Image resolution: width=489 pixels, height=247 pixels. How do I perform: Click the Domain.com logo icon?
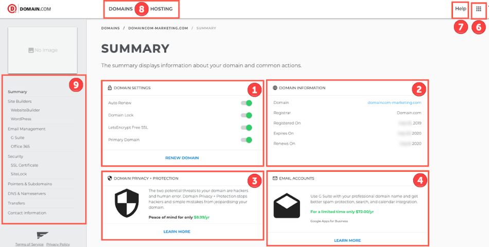click(x=11, y=9)
